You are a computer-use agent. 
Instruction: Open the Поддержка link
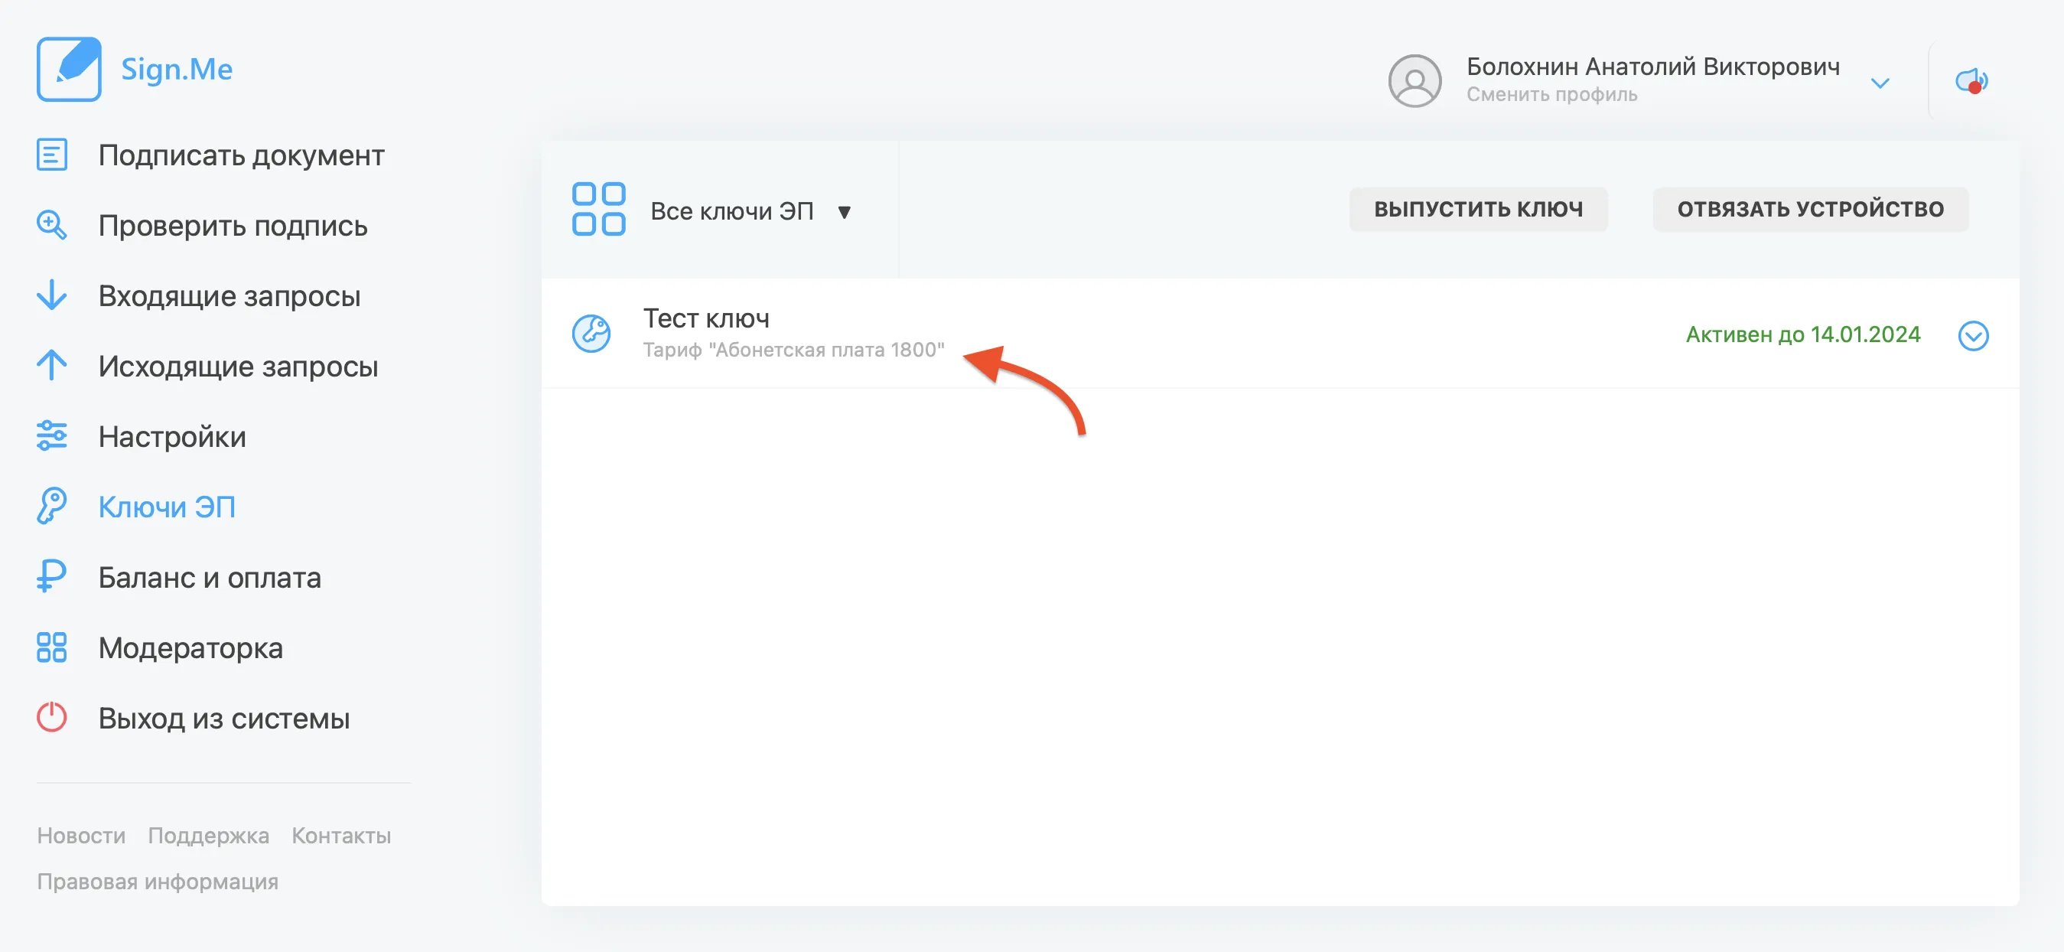click(208, 835)
